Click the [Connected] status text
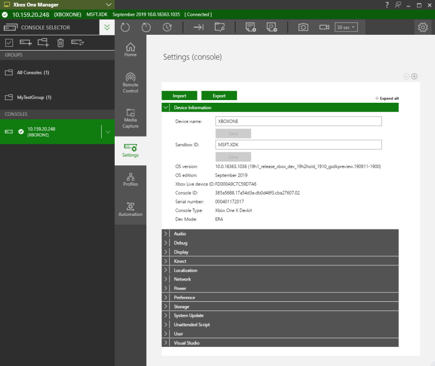This screenshot has height=366, width=435. point(198,15)
